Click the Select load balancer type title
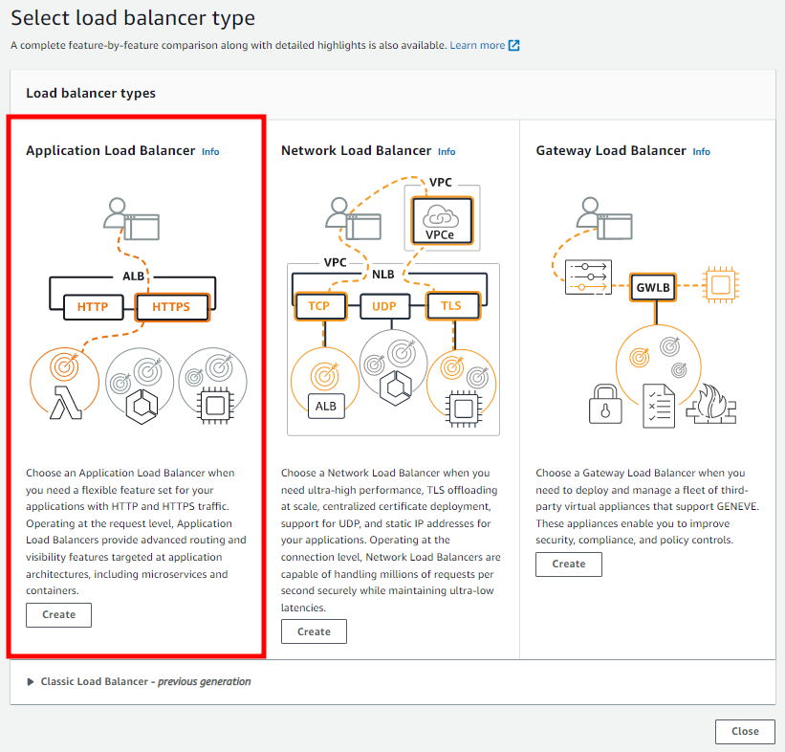The image size is (785, 752). coord(133,18)
